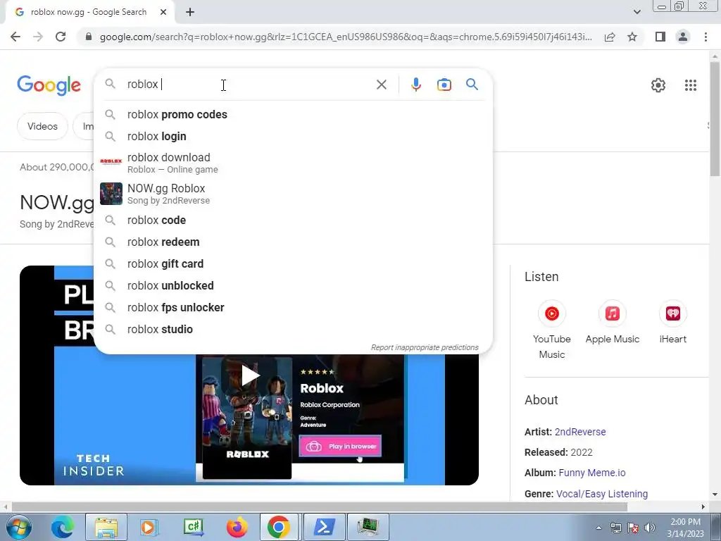Open the taskbar clock showing 2:00 PM
The height and width of the screenshot is (541, 721).
pos(685,528)
